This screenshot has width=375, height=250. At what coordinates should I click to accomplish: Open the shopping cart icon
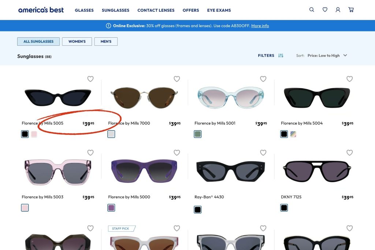(x=351, y=10)
